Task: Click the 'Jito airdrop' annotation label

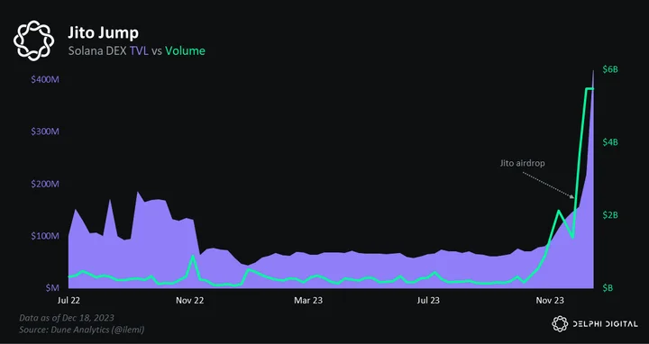Action: click(522, 163)
